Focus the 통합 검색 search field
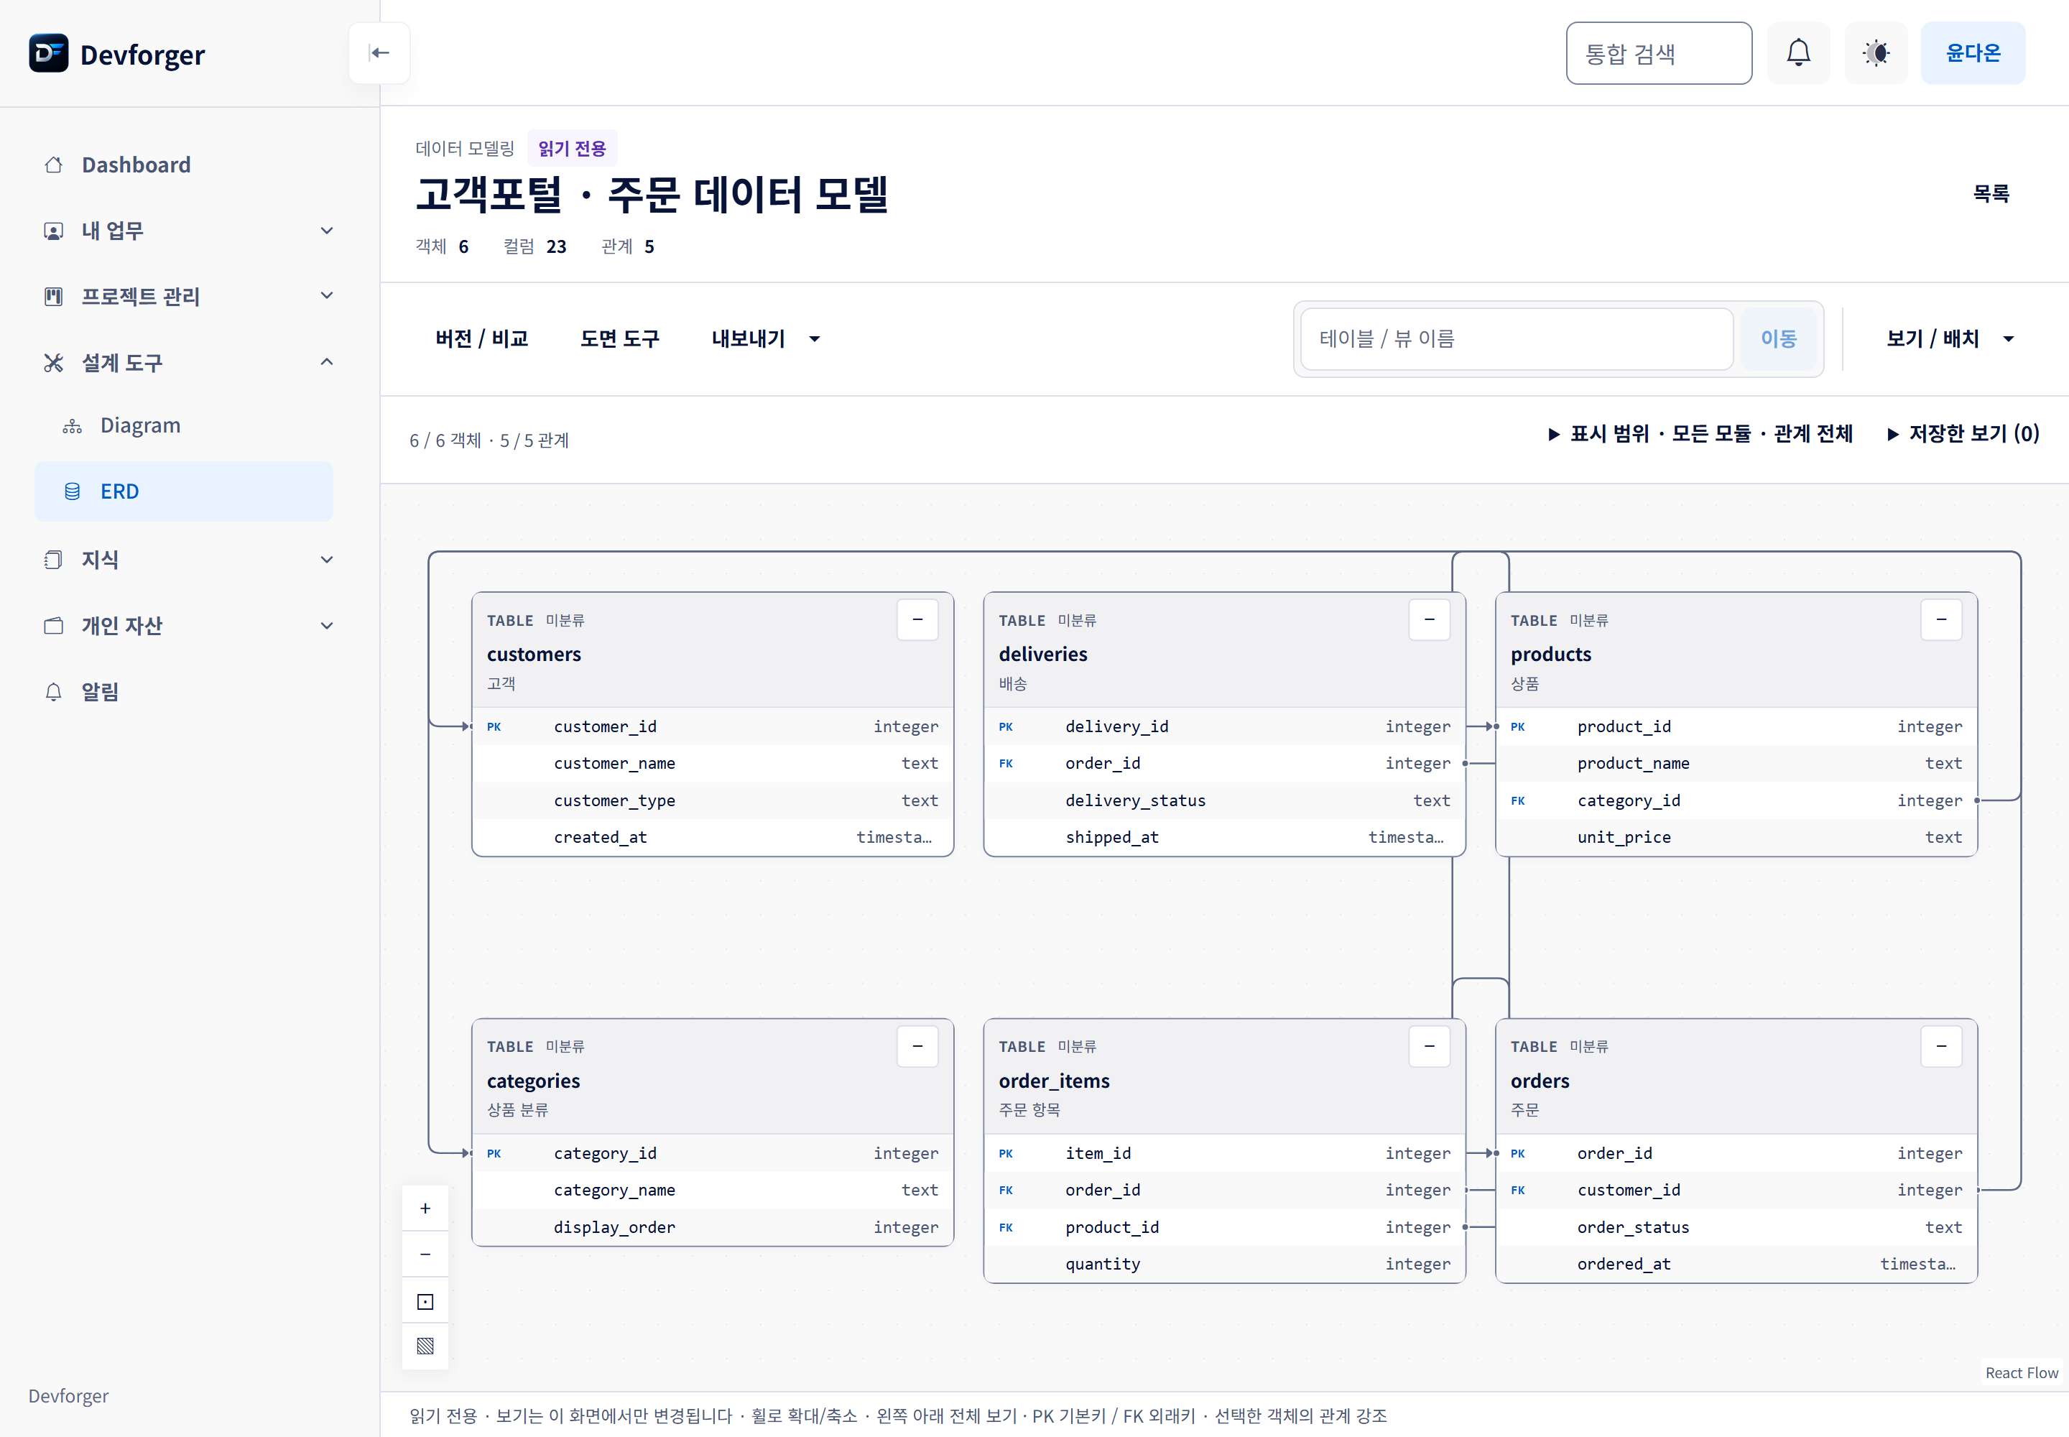 coord(1659,53)
